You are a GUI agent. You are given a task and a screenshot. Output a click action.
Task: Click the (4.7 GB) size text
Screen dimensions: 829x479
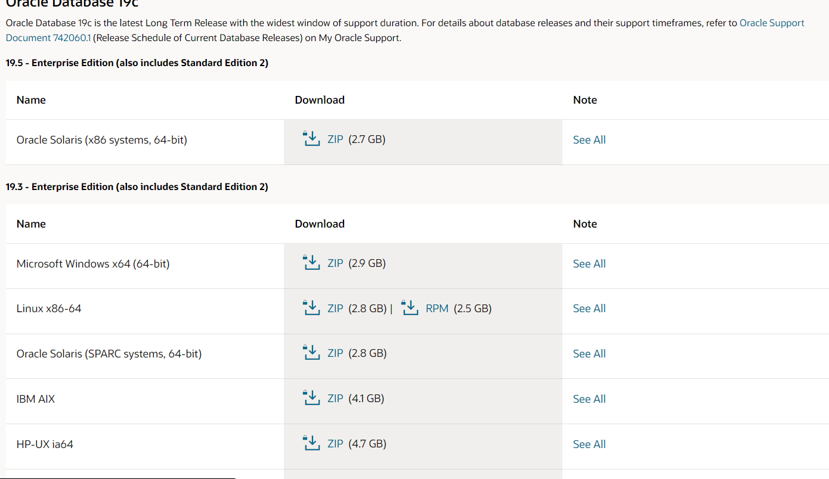click(367, 444)
